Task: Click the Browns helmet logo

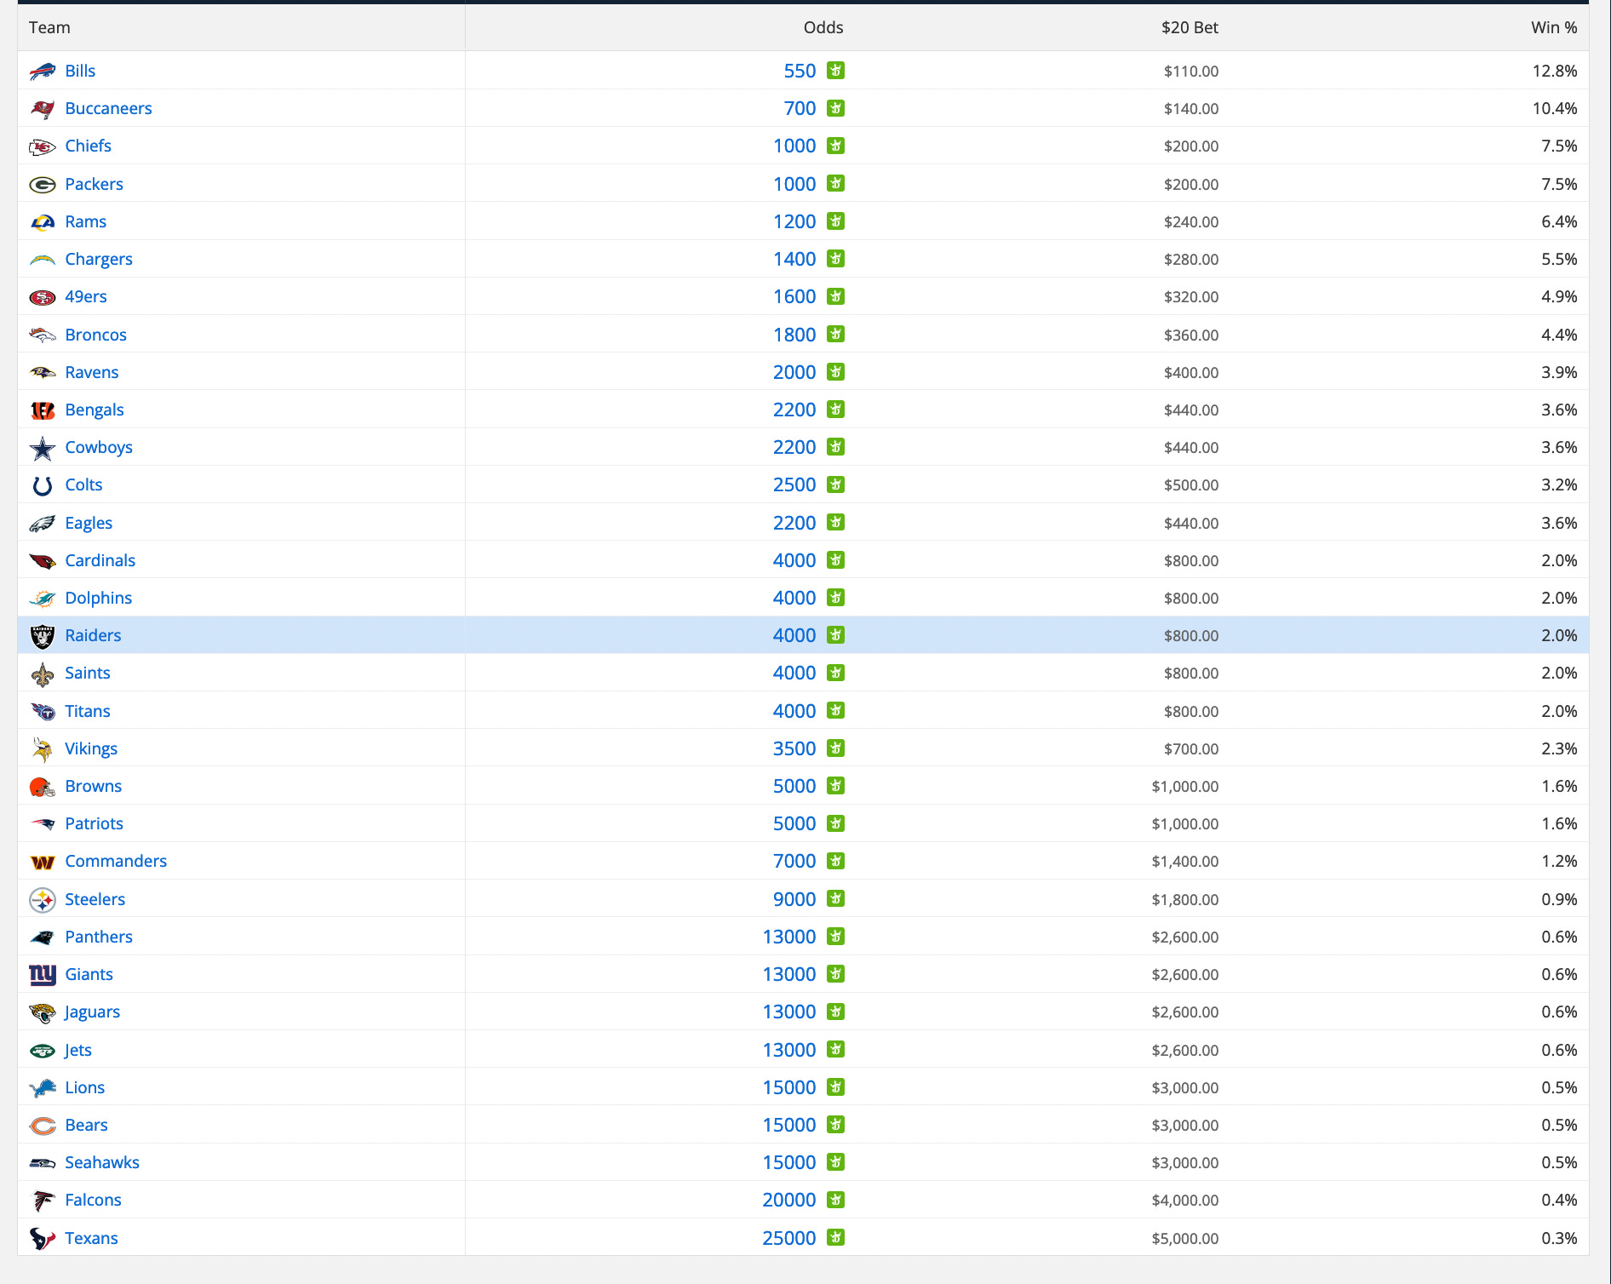Action: coord(43,787)
